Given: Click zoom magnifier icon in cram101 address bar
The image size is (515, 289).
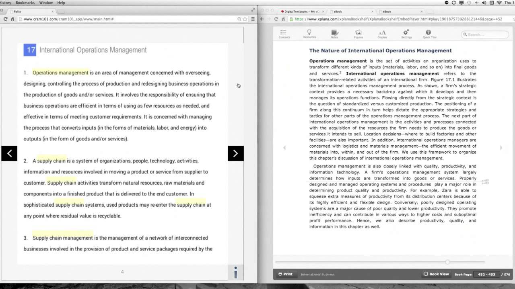Looking at the screenshot, I should pos(239,19).
